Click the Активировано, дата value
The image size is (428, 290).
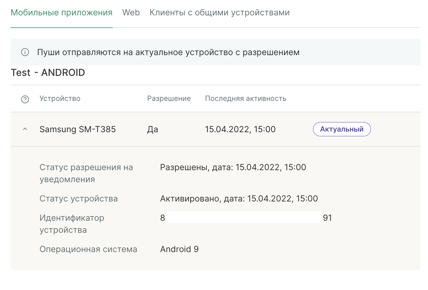[x=239, y=199]
